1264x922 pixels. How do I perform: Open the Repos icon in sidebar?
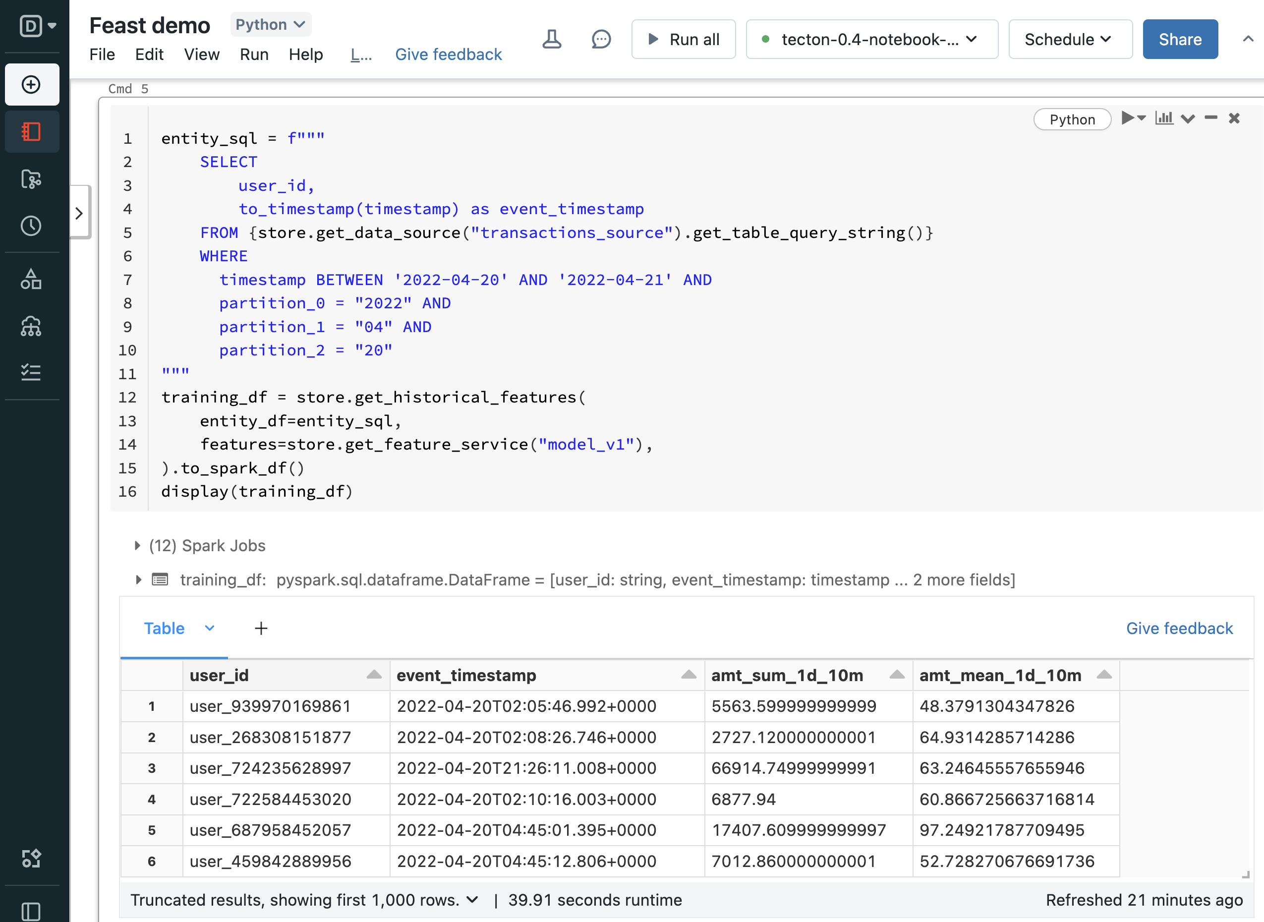click(31, 179)
